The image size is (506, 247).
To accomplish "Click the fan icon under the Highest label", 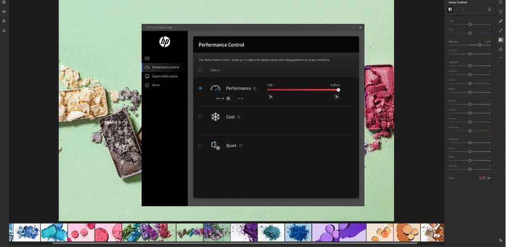I will tap(336, 96).
